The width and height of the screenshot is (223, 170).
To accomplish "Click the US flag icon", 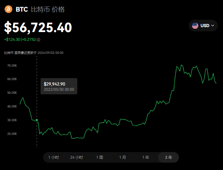I will click(x=195, y=26).
